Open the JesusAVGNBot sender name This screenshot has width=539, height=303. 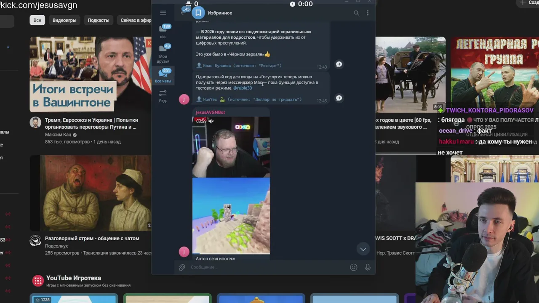210,112
